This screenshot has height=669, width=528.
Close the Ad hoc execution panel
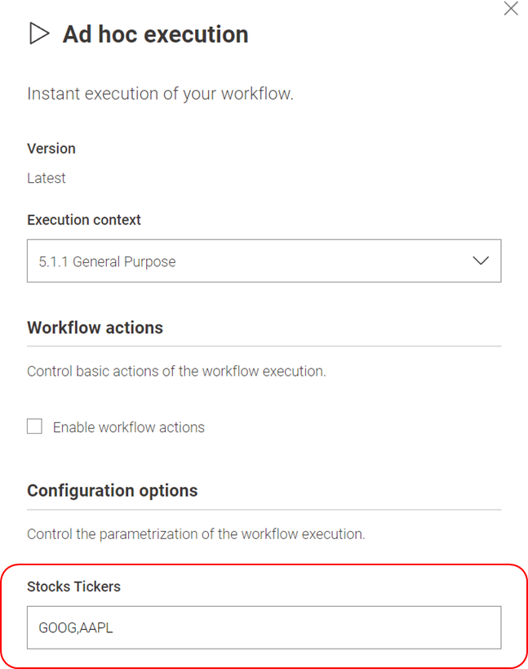point(511,9)
